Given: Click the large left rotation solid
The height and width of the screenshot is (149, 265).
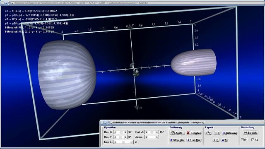Looking at the screenshot, I should click(67, 74).
